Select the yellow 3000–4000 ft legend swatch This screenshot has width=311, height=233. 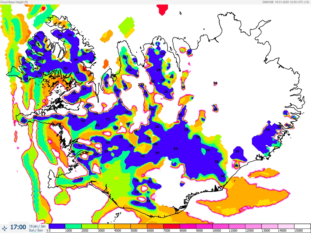[x=106, y=226]
